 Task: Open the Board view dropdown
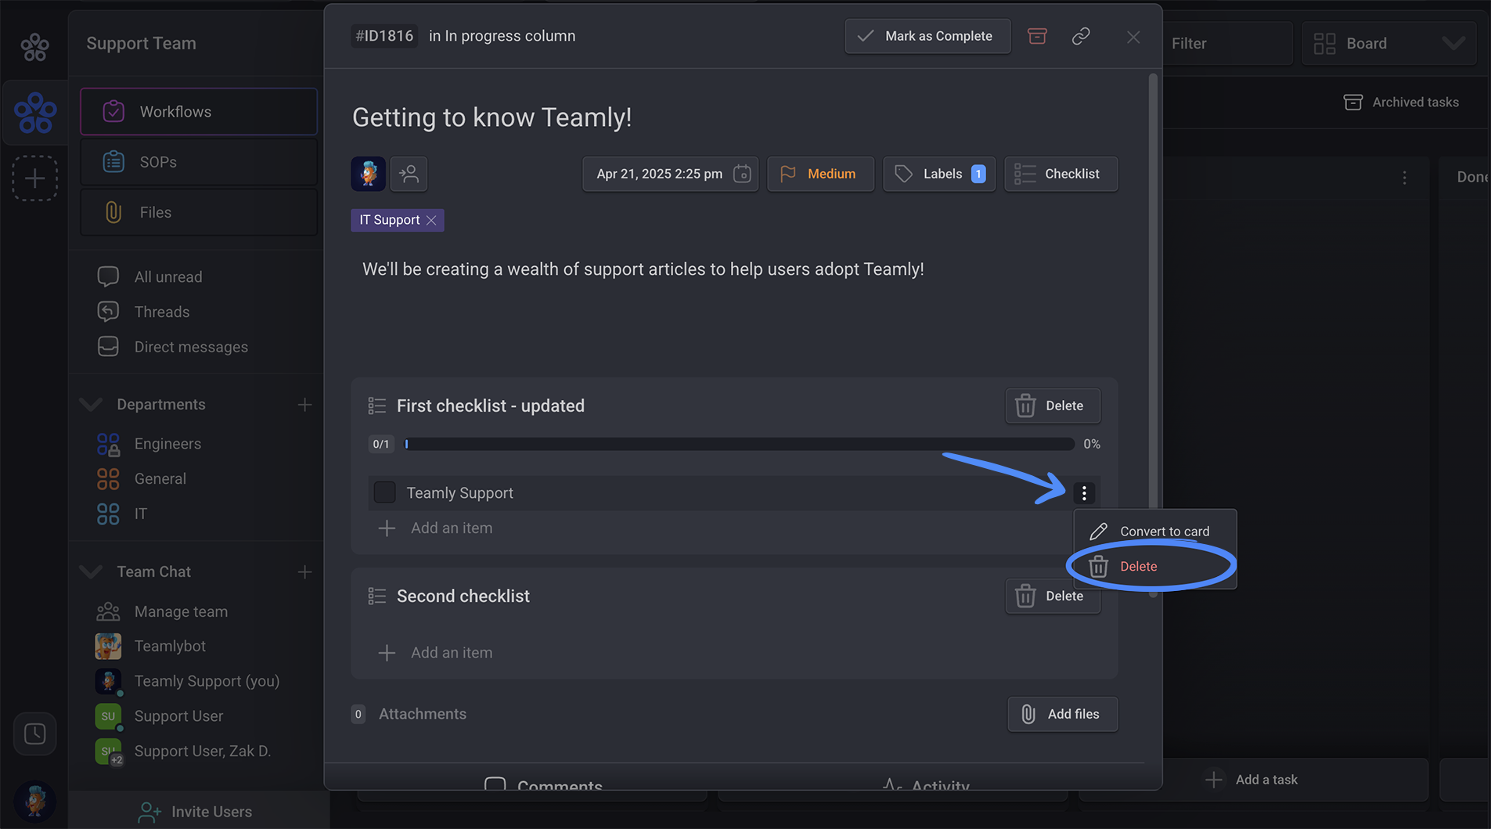click(x=1388, y=44)
